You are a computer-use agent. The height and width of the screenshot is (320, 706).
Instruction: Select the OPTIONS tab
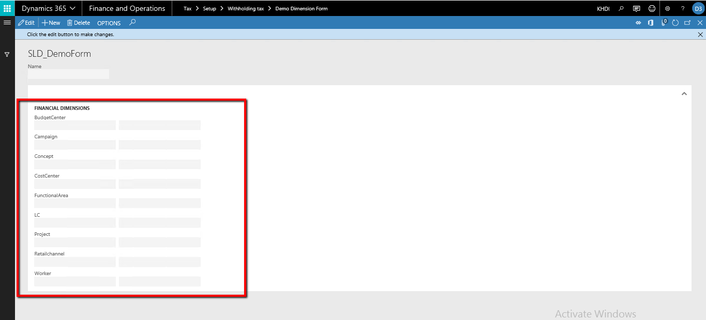tap(109, 23)
